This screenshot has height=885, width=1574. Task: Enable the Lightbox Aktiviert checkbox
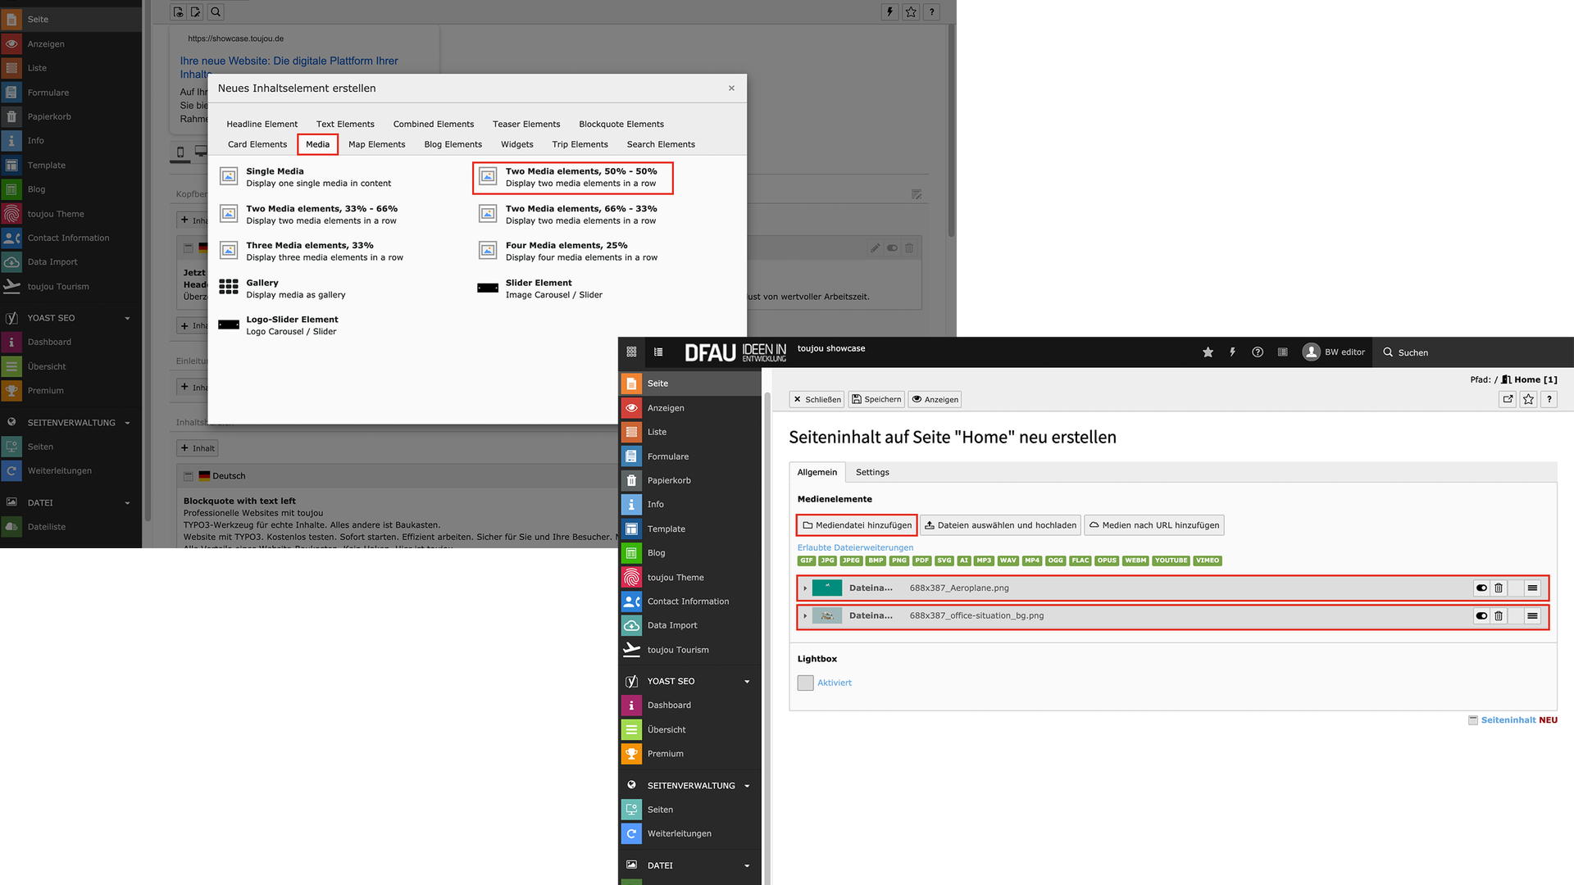click(805, 683)
